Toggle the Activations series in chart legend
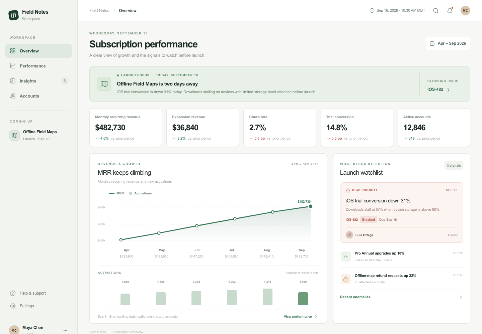 click(x=141, y=193)
